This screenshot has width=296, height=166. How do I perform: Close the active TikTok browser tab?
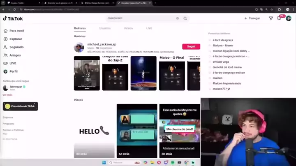[150, 3]
